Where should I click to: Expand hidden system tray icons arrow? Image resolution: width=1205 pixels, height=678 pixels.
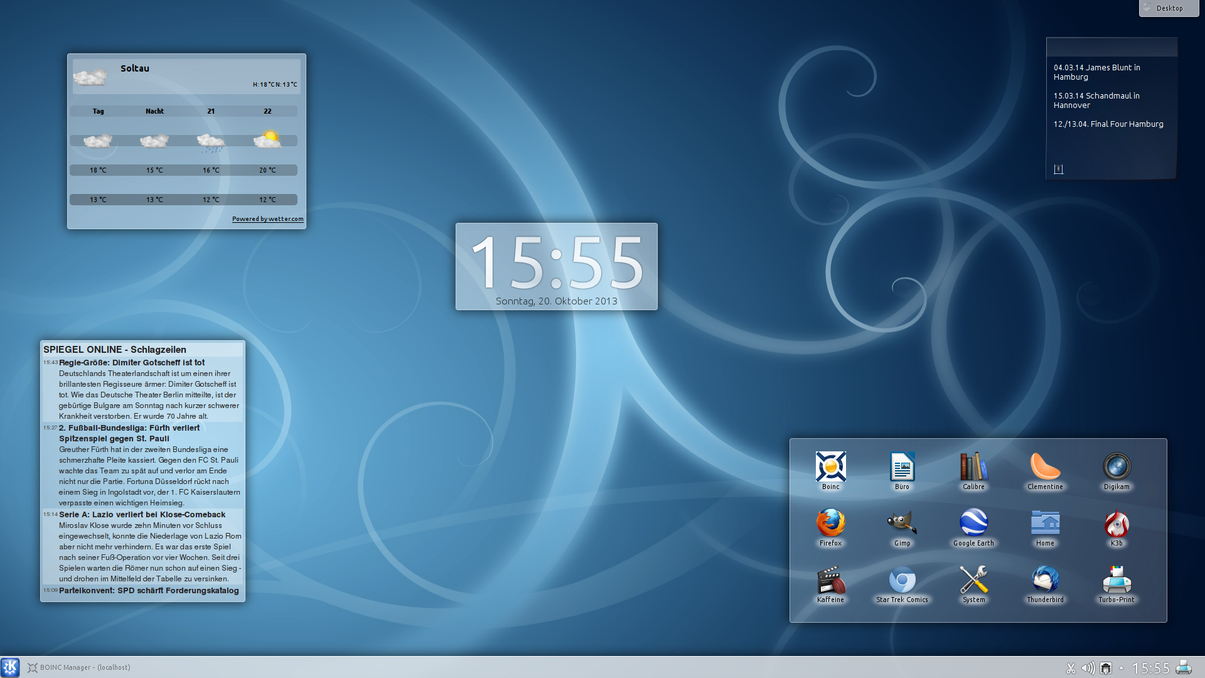[1122, 668]
